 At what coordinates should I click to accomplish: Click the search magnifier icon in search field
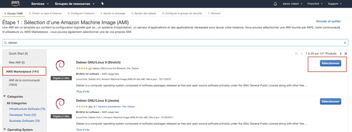tap(5, 43)
